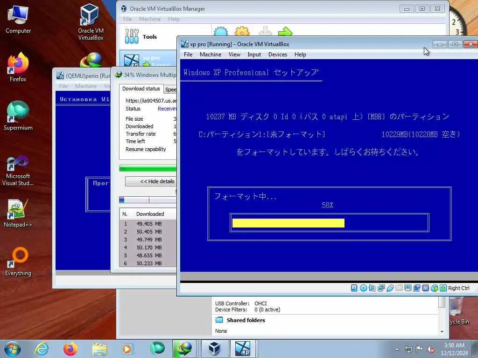Image resolution: width=478 pixels, height=358 pixels.
Task: Switch to xp VM taskbar button
Action: coord(243,349)
